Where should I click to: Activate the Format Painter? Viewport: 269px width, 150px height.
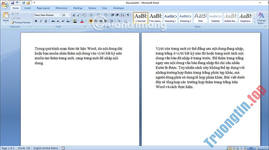21,22
